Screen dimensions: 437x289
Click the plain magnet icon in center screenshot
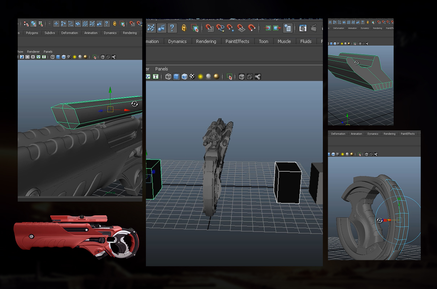[x=252, y=28]
